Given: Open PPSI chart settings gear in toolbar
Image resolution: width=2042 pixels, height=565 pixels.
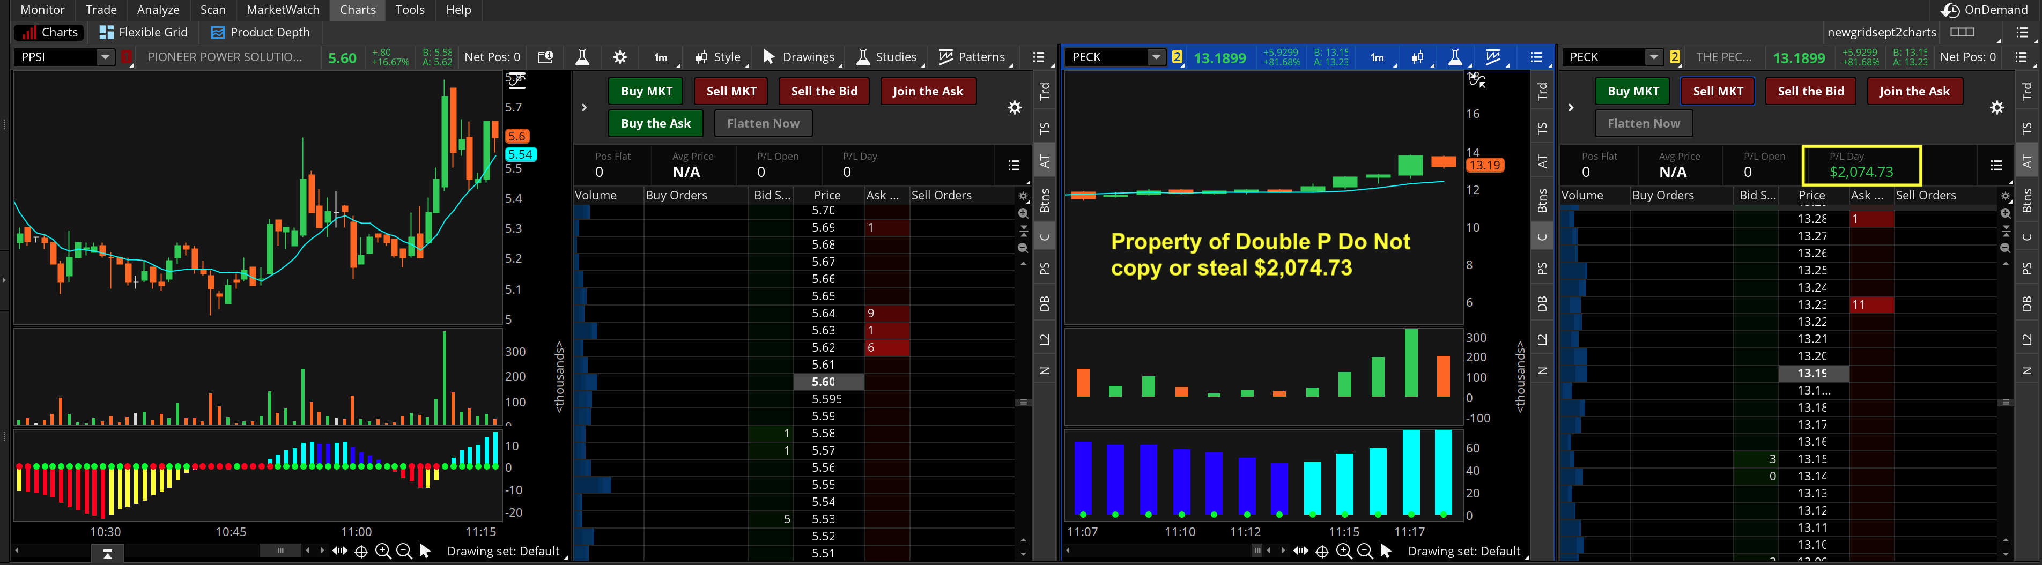Looking at the screenshot, I should [x=620, y=57].
